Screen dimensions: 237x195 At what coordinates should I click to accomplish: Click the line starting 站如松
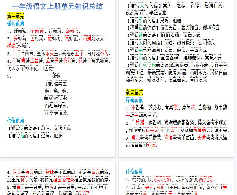44,31
